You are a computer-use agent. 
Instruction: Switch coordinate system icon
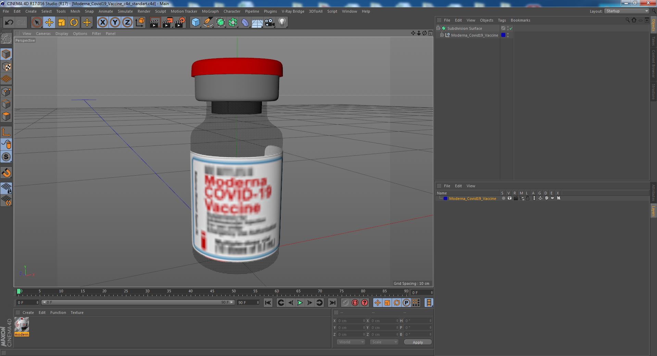click(140, 23)
